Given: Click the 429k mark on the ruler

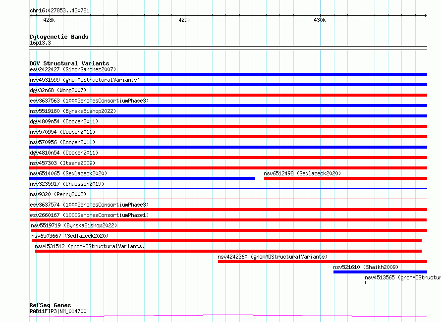Looking at the screenshot, I should point(184,20).
